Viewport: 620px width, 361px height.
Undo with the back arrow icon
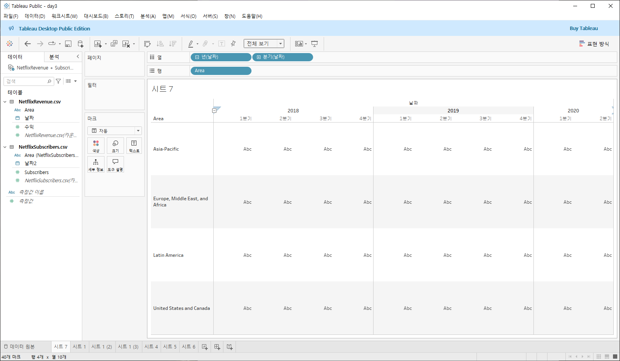[x=27, y=44]
